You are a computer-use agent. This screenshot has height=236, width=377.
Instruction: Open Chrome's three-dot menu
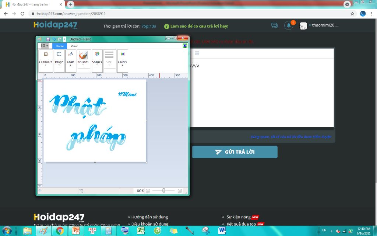click(x=371, y=14)
